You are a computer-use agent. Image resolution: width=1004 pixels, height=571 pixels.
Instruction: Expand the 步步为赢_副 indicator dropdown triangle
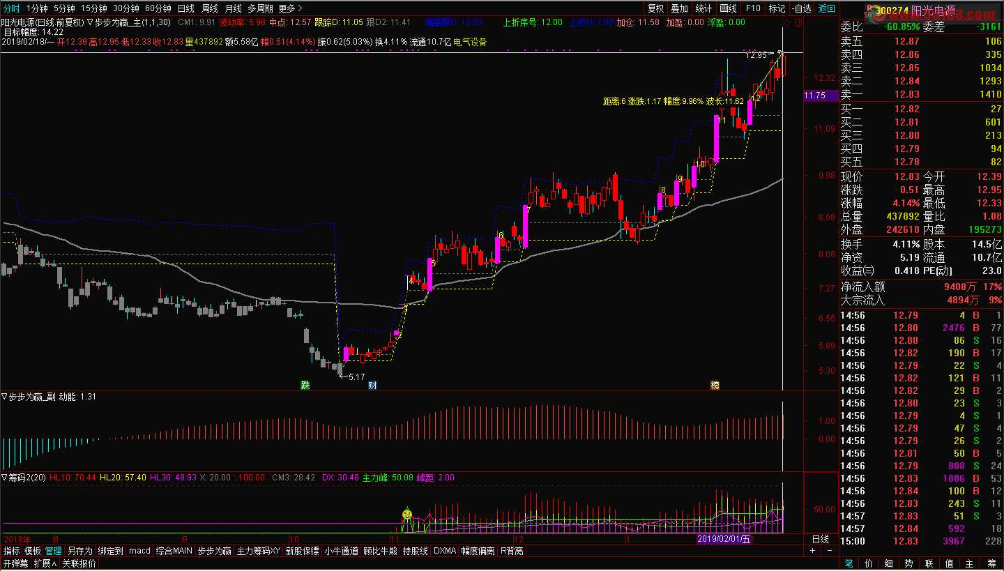[x=5, y=397]
